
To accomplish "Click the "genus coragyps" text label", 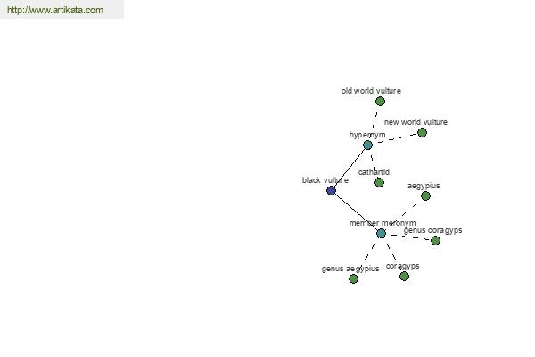I will 433,230.
